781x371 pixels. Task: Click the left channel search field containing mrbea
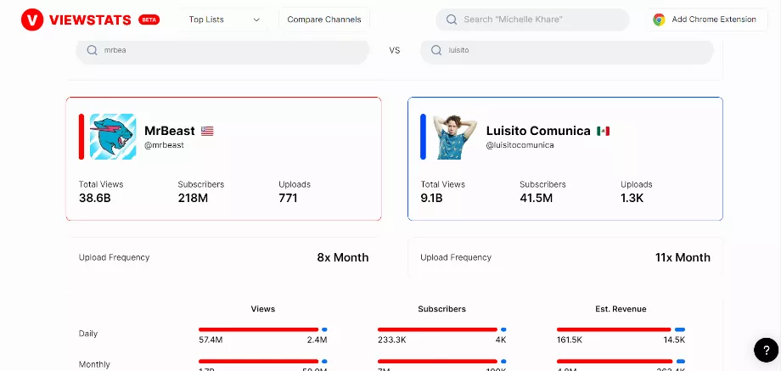pyautogui.click(x=222, y=50)
